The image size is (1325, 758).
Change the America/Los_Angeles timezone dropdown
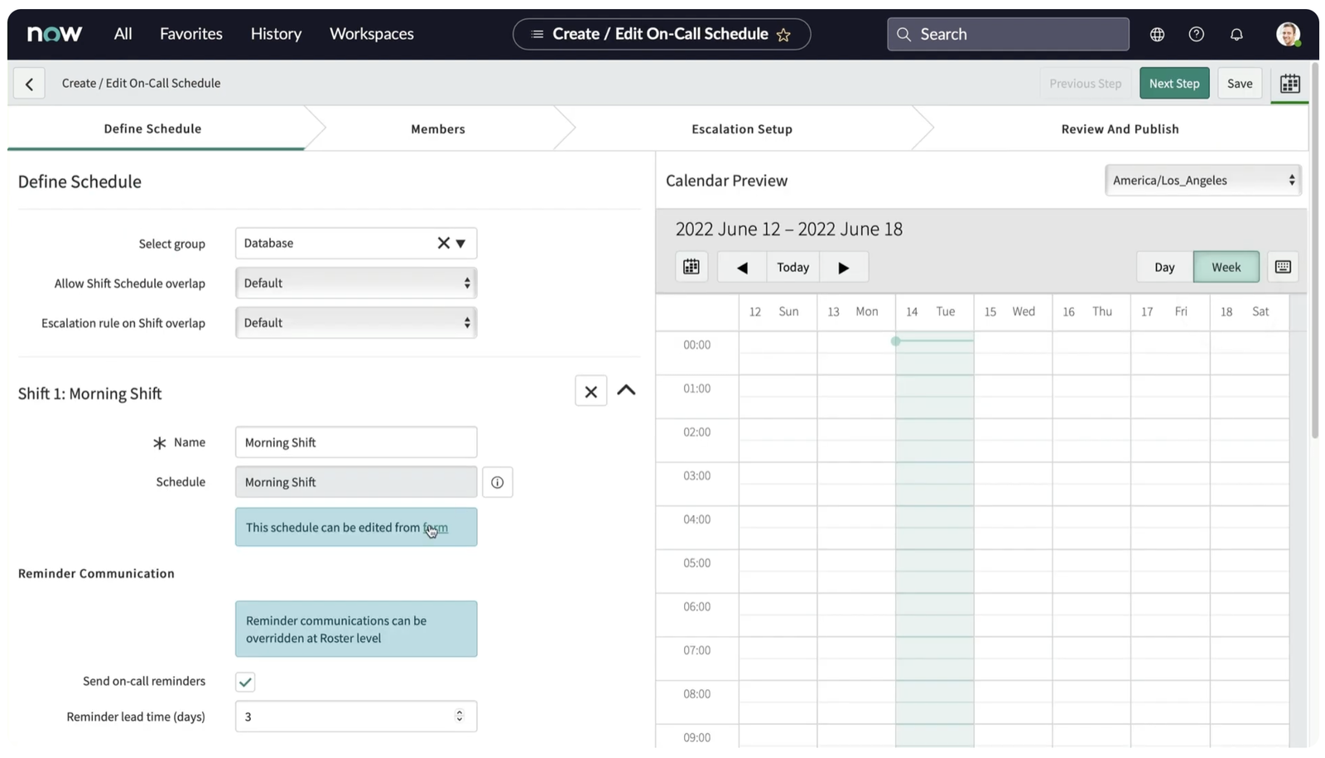point(1203,181)
